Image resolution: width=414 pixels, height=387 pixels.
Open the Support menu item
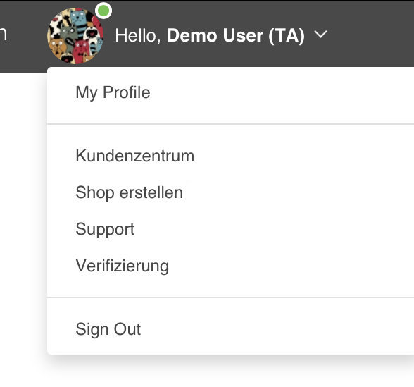click(x=105, y=229)
